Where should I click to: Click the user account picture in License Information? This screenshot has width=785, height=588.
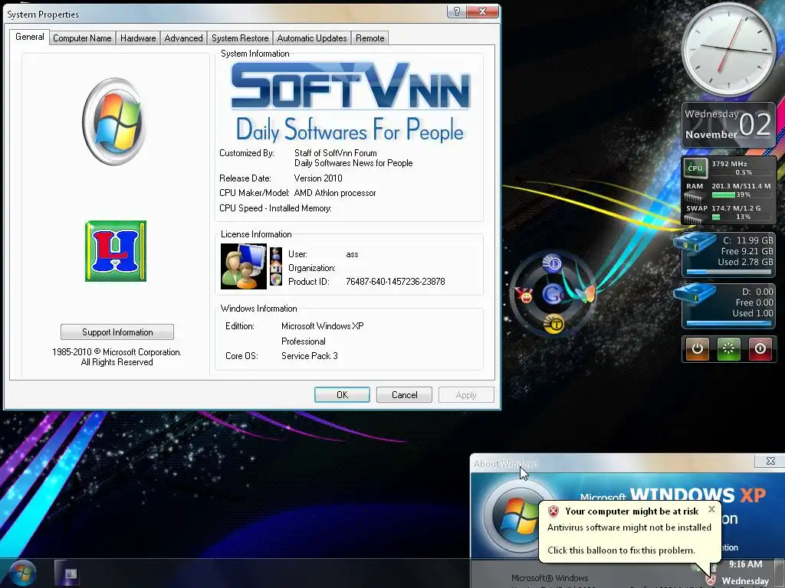point(244,266)
